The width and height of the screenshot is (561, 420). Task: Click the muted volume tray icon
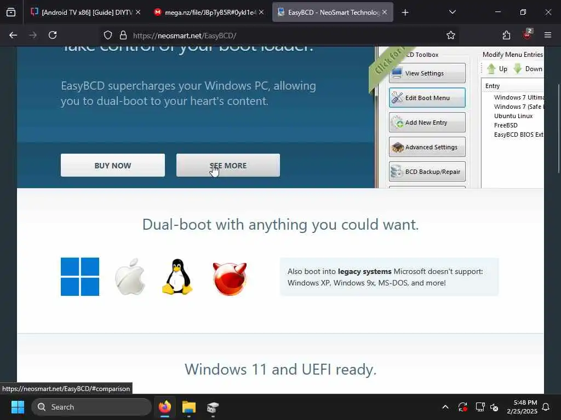494,407
